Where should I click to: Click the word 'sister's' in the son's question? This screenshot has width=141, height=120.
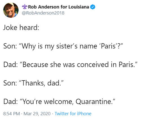point(67,46)
